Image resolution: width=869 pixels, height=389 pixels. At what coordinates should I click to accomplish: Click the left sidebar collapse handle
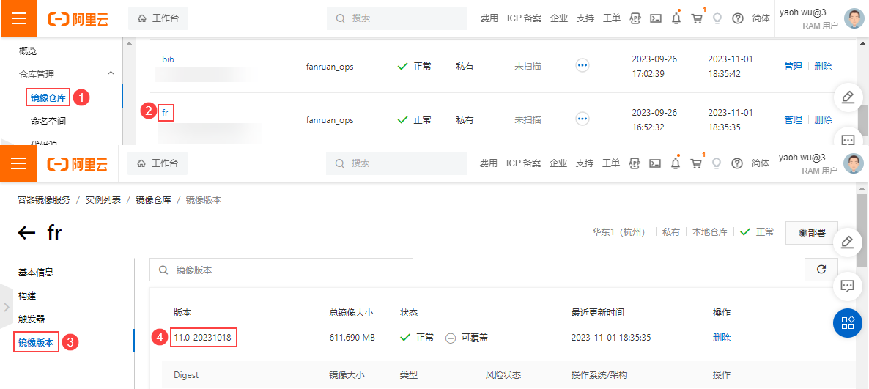[6, 308]
